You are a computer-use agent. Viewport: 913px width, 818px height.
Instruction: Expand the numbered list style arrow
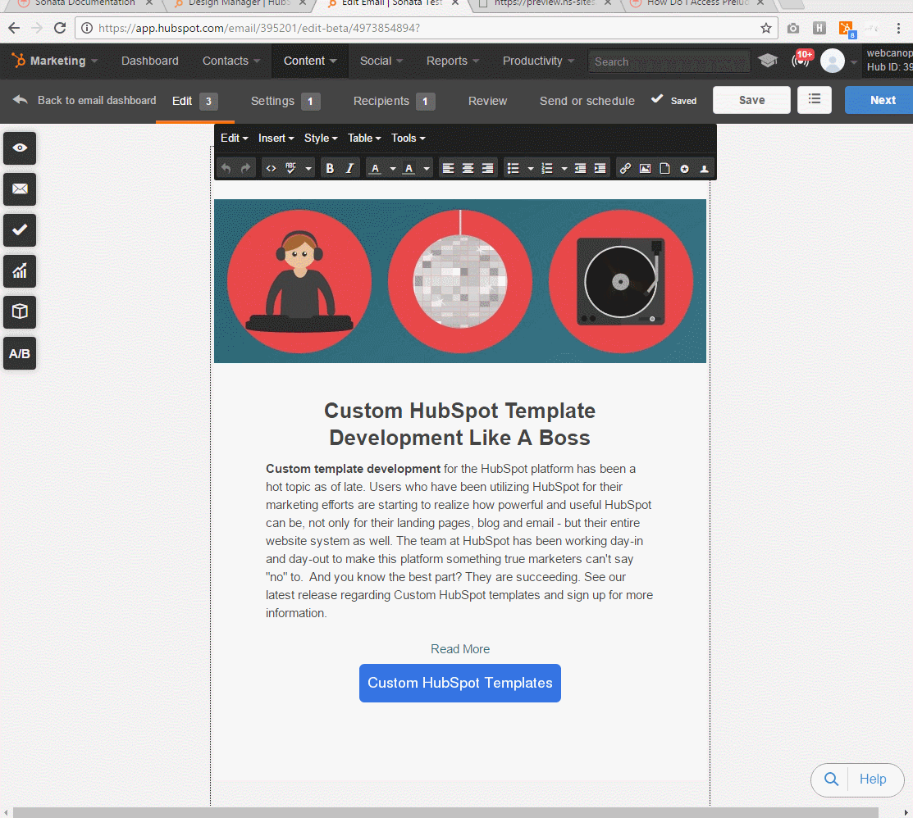coord(564,169)
